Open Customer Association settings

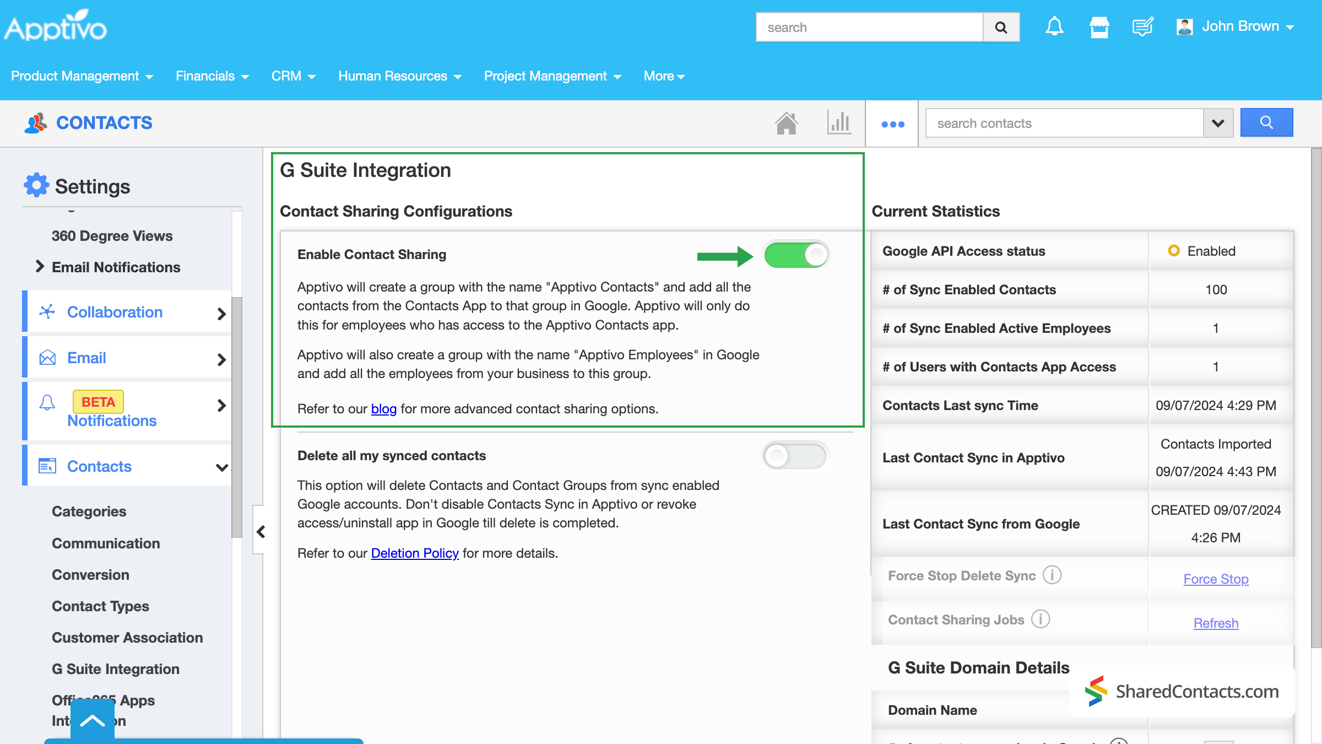(x=127, y=638)
